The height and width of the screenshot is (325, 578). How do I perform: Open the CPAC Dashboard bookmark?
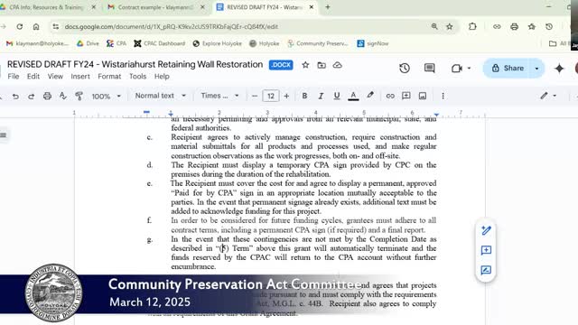point(159,43)
